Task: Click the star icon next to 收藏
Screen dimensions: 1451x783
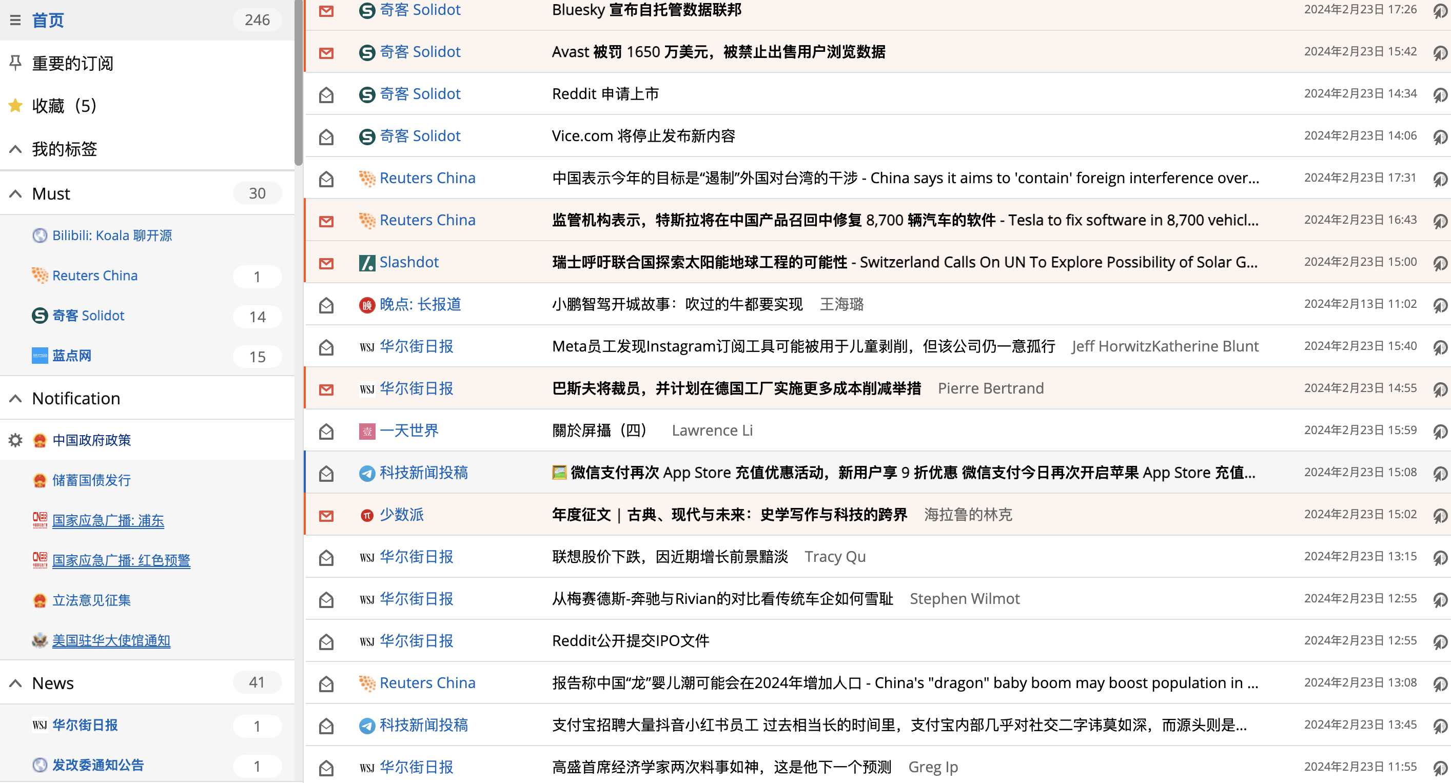Action: pos(15,105)
